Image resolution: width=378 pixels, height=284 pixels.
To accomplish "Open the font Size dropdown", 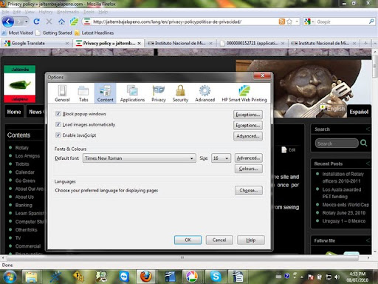I will [x=221, y=158].
